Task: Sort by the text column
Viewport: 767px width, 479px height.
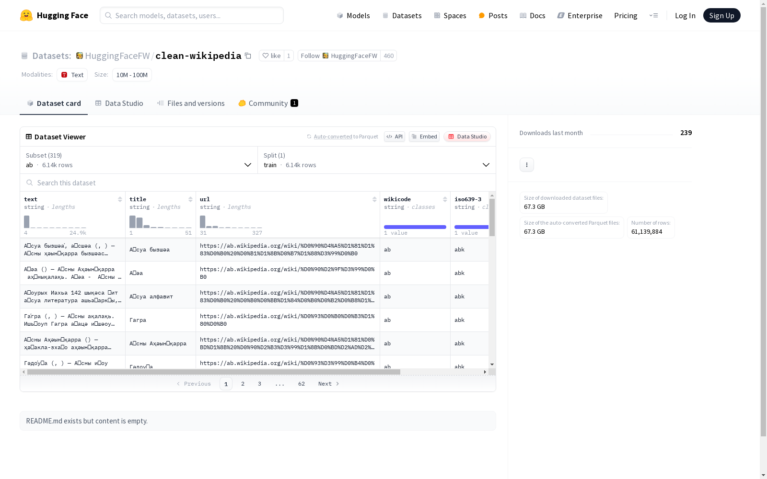Action: pos(120,199)
